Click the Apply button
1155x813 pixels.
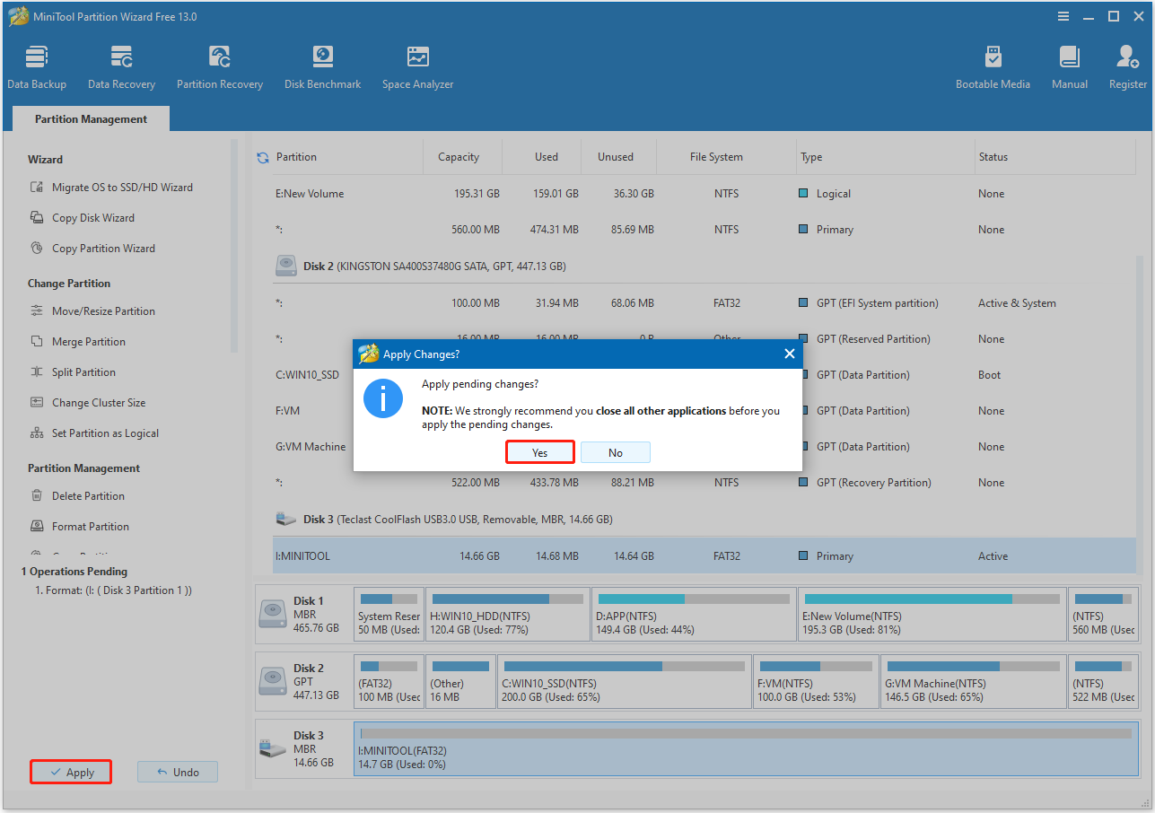pos(70,771)
